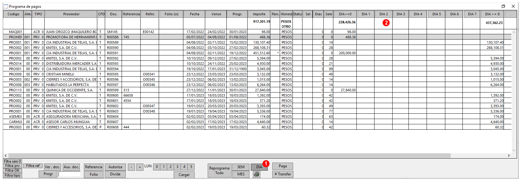Click the minus day button
Image resolution: width=522 pixels, height=181 pixels.
click(131, 167)
